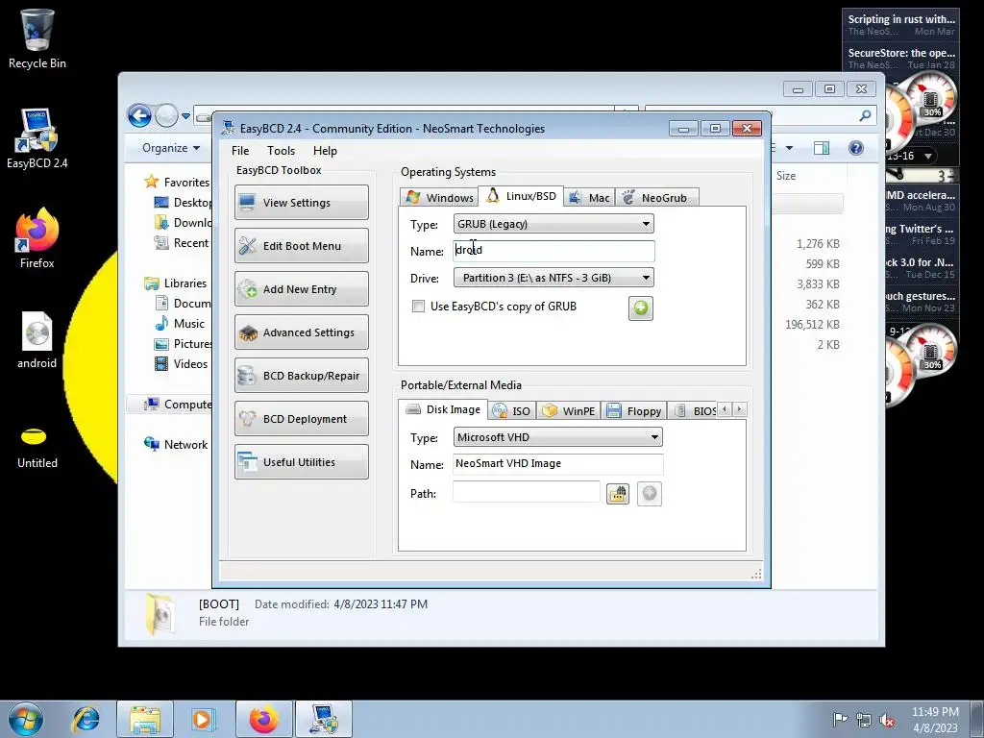This screenshot has width=984, height=738.
Task: Click Explorer window Back arrow button
Action: pyautogui.click(x=139, y=115)
